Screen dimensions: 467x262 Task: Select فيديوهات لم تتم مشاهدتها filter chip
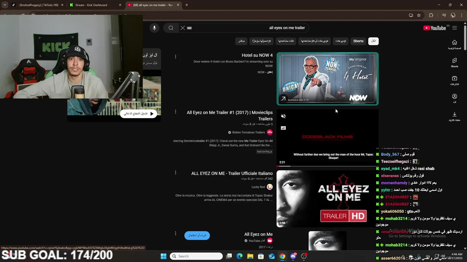(314, 41)
